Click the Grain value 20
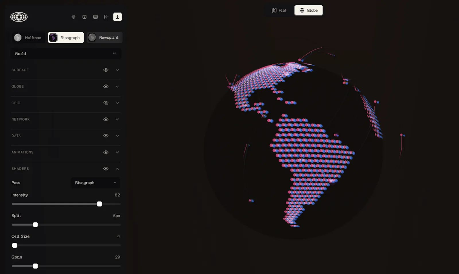This screenshot has height=274, width=459. point(118,257)
